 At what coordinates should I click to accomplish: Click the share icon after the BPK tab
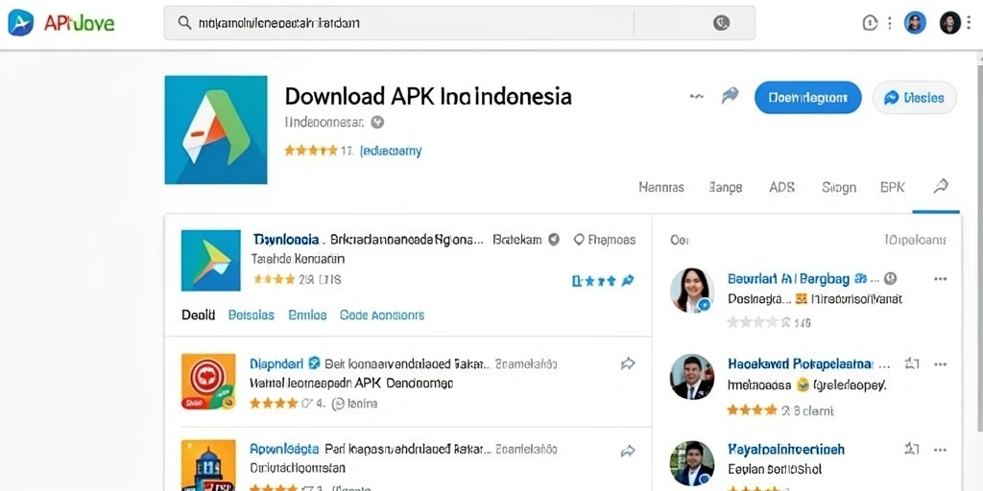[x=941, y=185]
